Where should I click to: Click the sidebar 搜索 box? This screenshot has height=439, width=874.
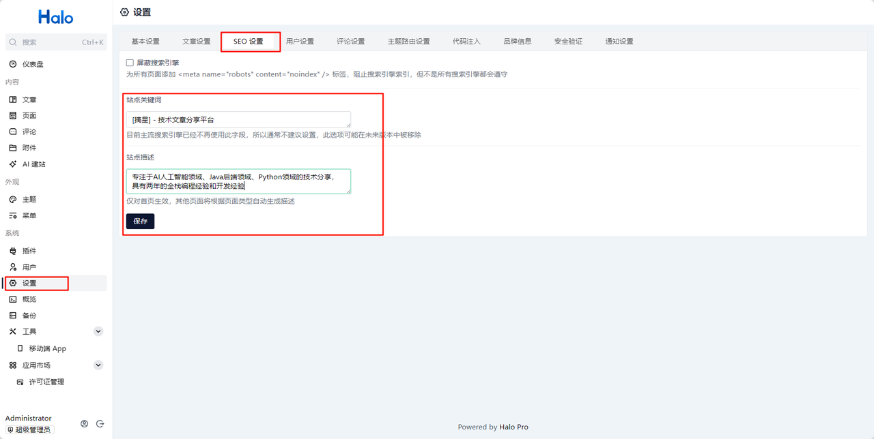pos(56,42)
